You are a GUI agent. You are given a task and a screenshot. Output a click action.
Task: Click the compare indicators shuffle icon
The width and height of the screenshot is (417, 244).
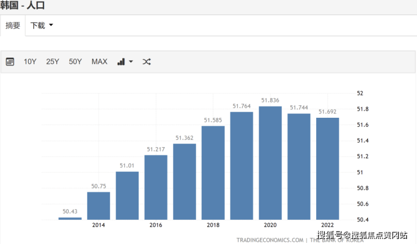tap(147, 61)
